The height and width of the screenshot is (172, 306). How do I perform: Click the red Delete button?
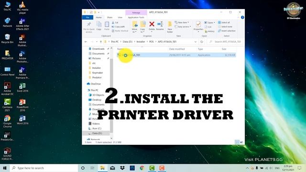pyautogui.click(x=152, y=27)
